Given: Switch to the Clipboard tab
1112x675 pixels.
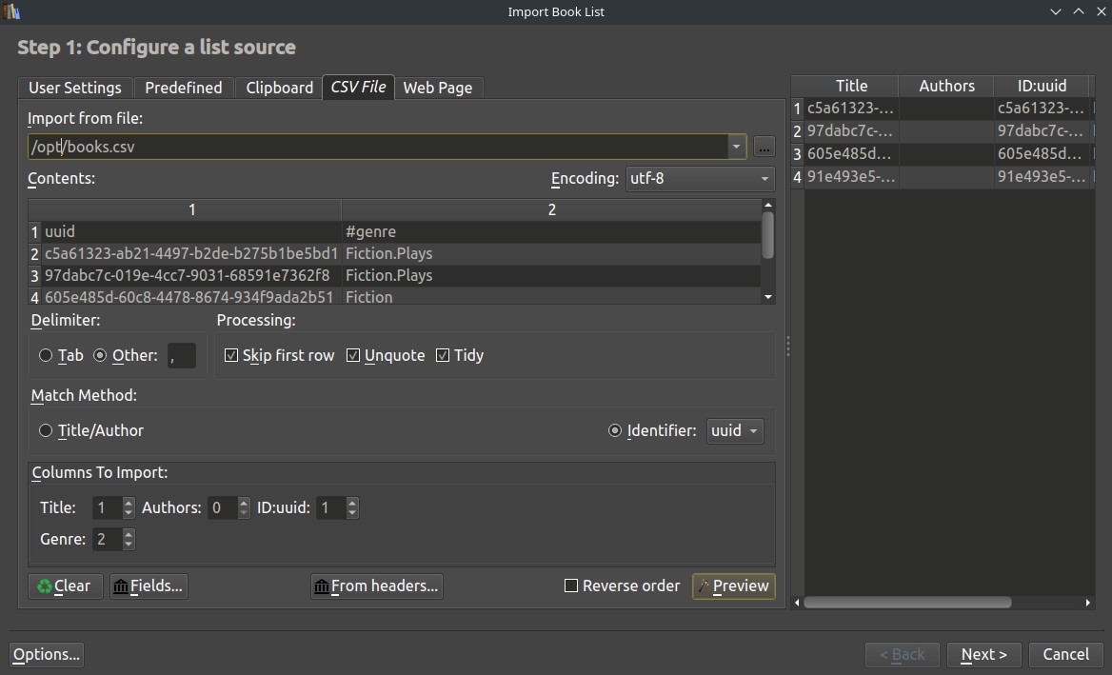Looking at the screenshot, I should [x=279, y=88].
